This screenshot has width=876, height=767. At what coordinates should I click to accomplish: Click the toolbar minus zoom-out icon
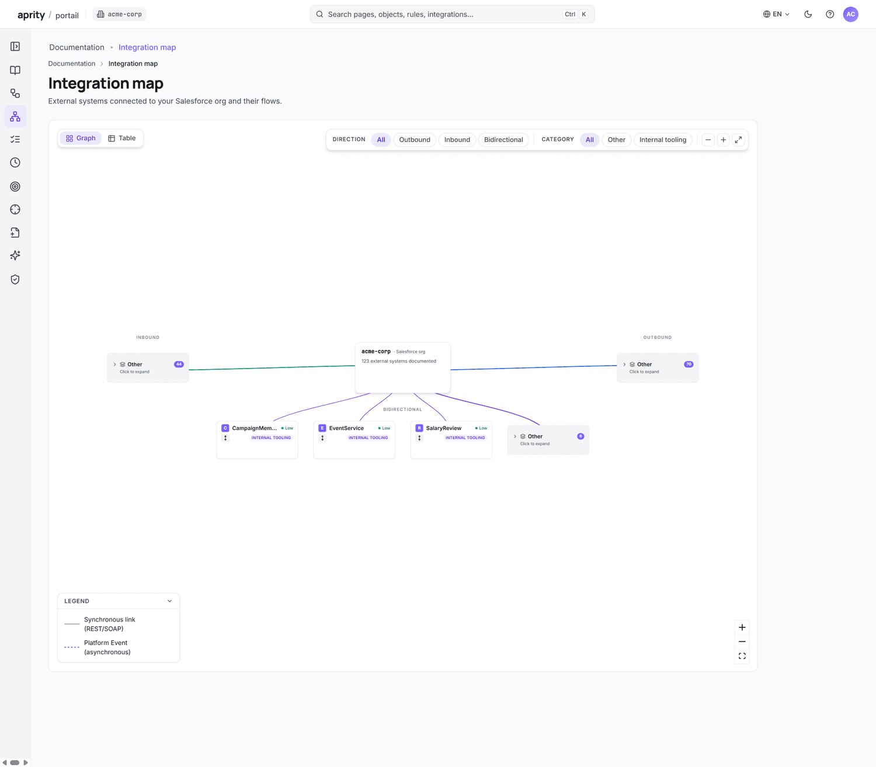[708, 140]
